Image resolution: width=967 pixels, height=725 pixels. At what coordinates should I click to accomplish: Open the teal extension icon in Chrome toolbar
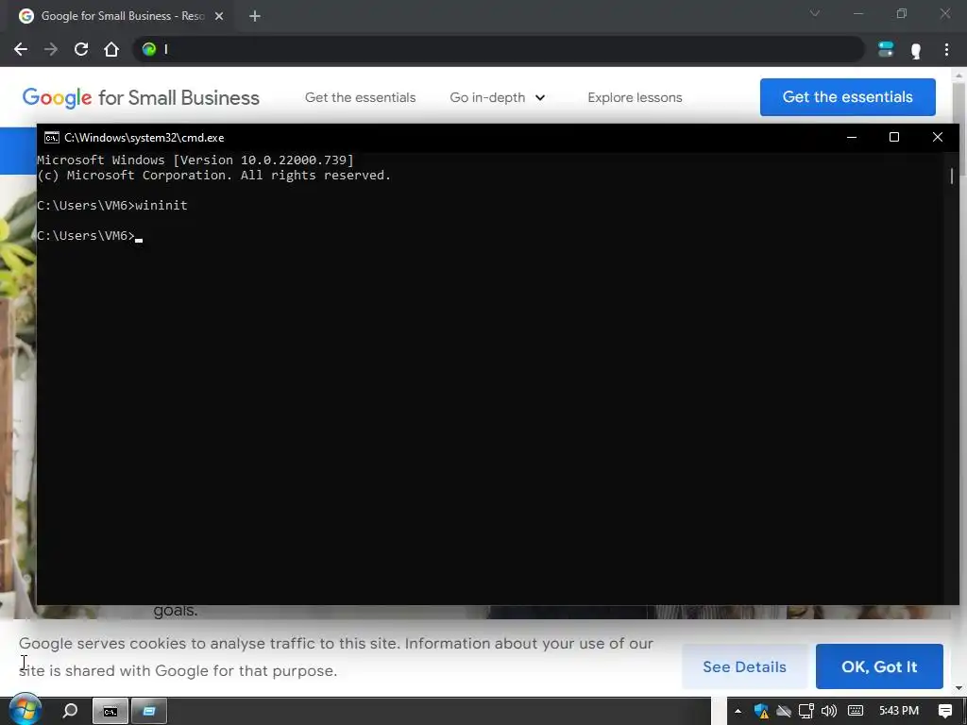point(886,49)
